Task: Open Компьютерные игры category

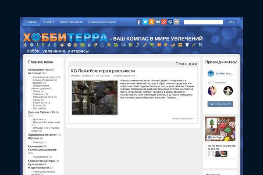Action: click(42, 161)
